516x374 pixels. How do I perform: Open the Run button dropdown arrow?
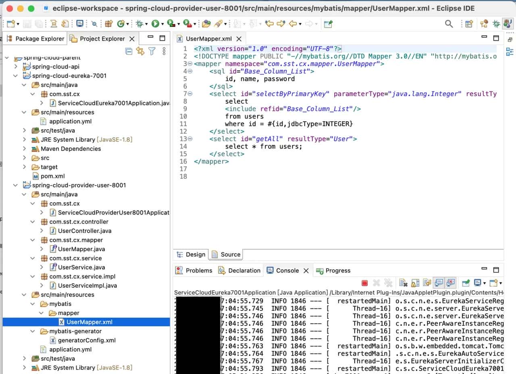click(x=162, y=25)
